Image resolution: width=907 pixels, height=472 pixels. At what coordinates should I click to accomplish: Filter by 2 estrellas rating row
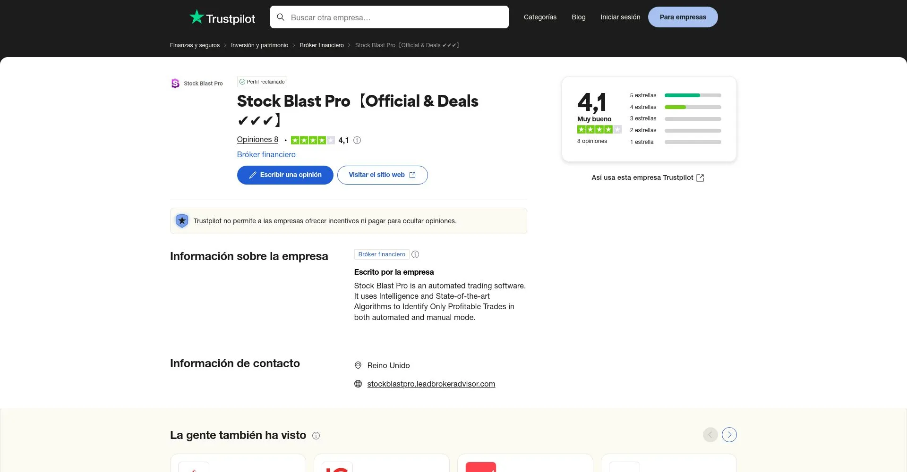[676, 130]
